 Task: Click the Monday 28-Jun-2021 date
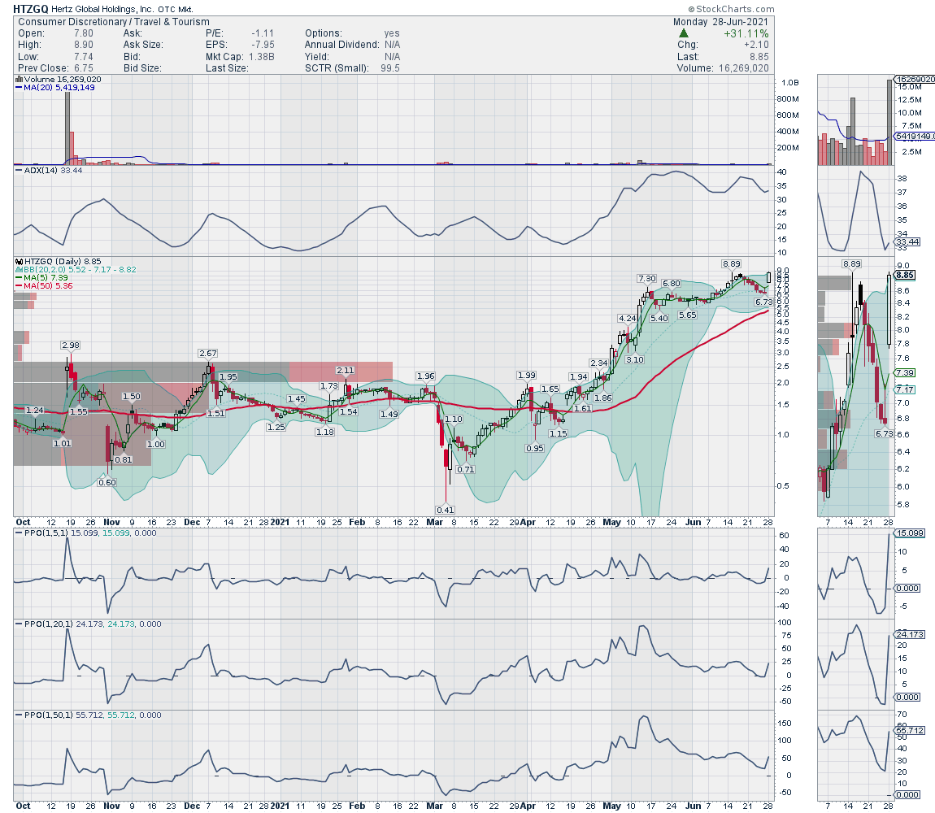coord(721,21)
